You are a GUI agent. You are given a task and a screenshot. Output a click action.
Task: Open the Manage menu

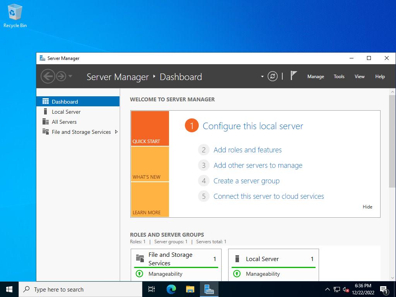[316, 77]
